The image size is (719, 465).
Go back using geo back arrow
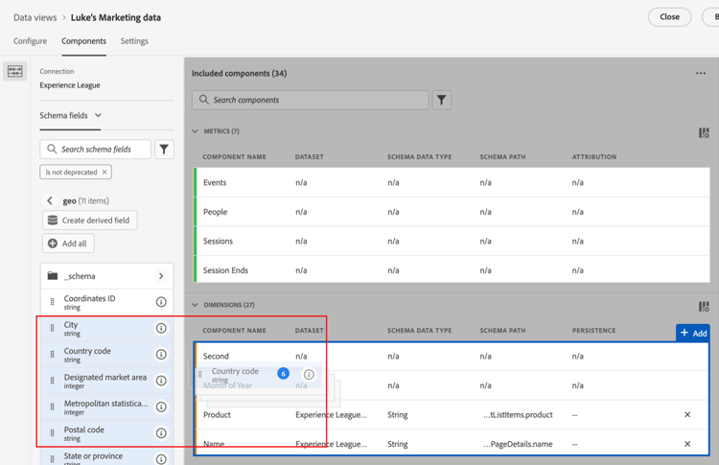[50, 201]
